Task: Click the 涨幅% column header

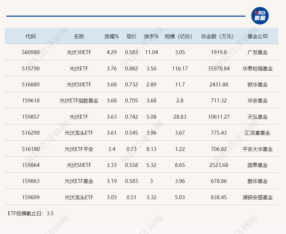Action: (x=112, y=36)
